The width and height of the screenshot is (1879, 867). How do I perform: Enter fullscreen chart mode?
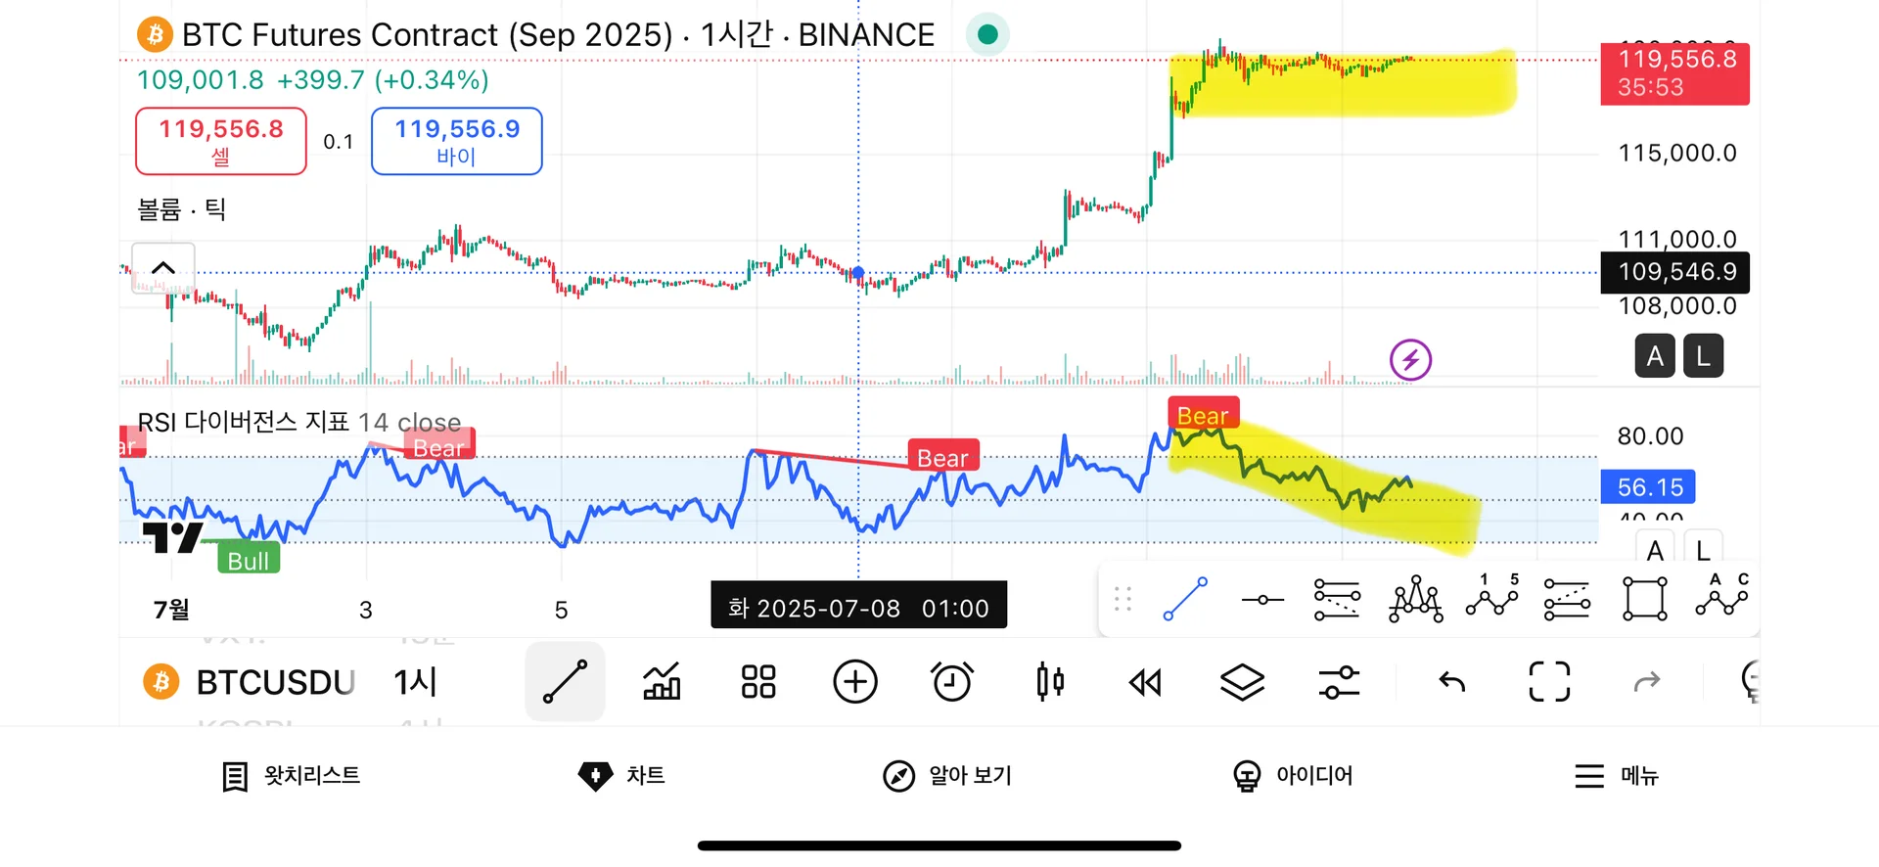pyautogui.click(x=1549, y=682)
